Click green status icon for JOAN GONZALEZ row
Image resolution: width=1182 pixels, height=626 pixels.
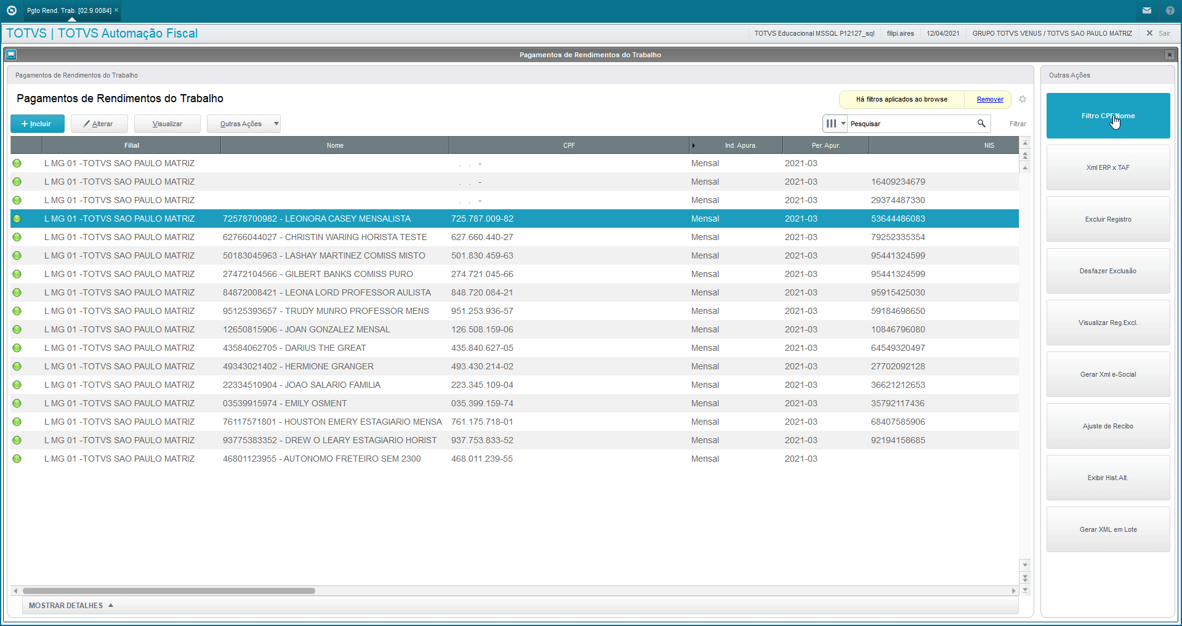17,329
